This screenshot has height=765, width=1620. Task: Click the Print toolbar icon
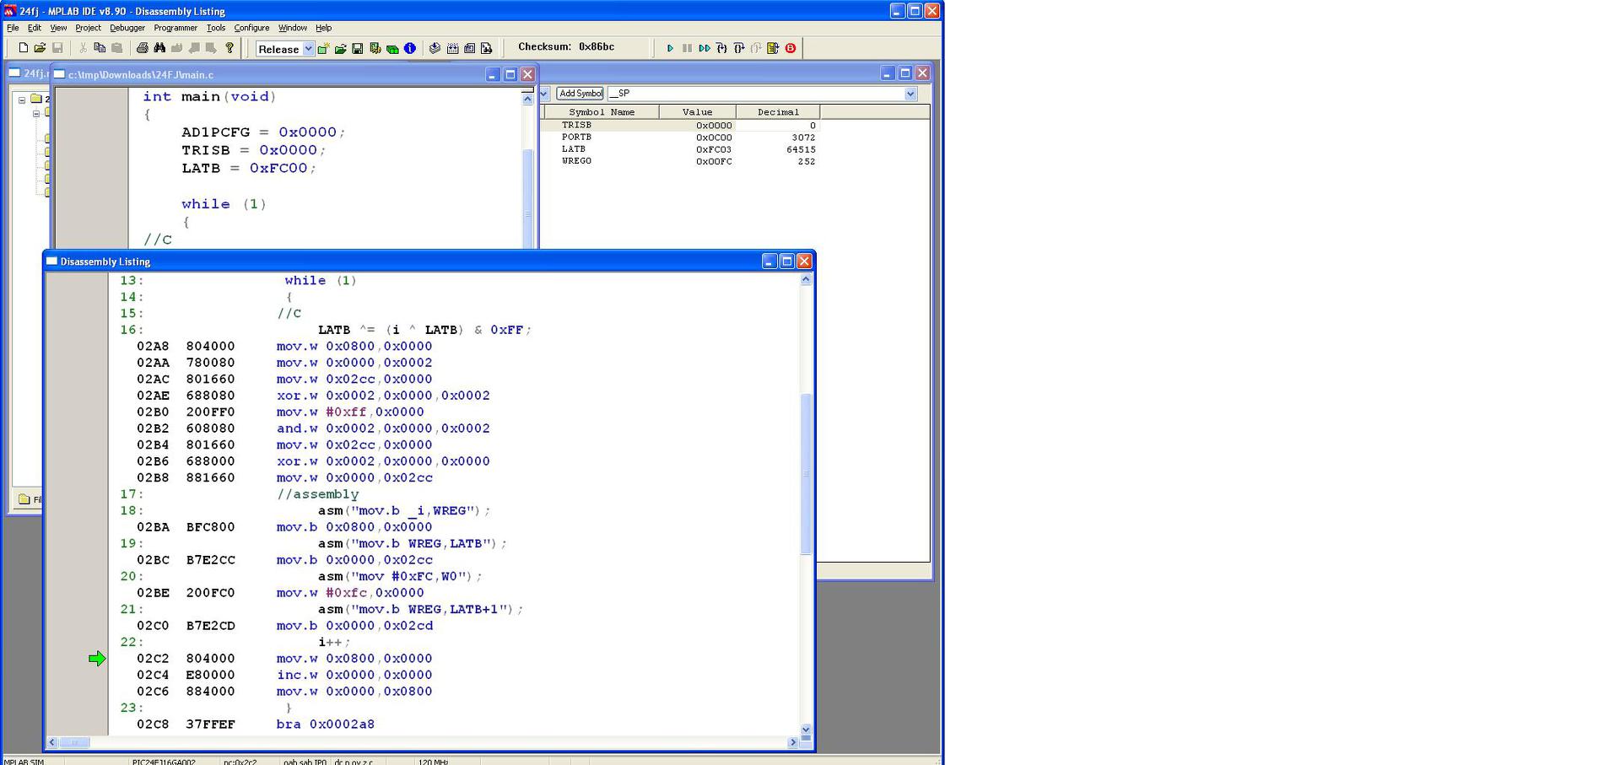[142, 48]
